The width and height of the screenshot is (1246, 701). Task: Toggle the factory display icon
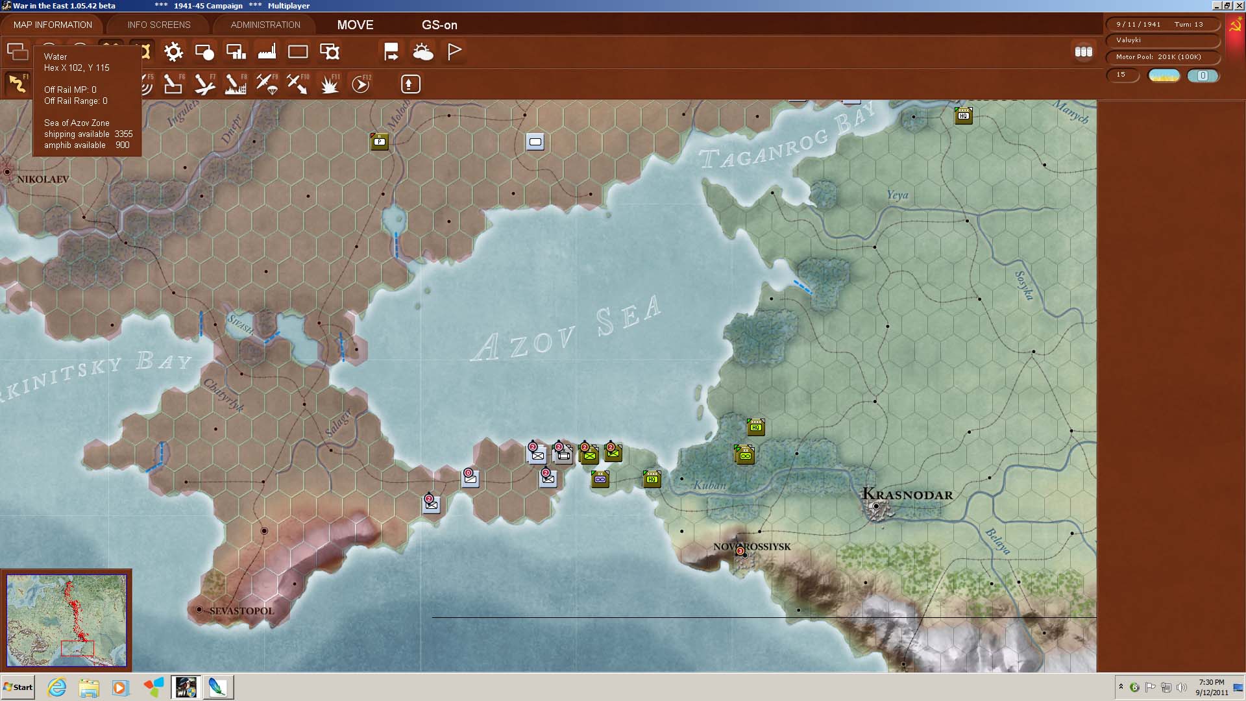[x=267, y=52]
